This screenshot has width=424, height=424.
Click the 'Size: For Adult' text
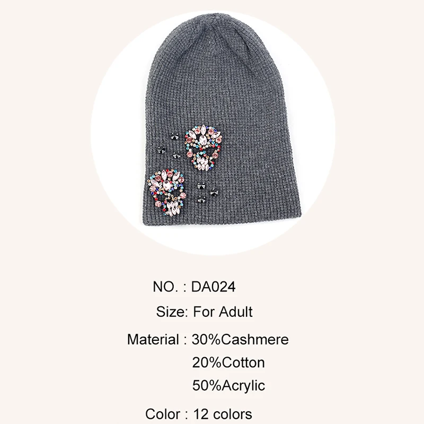[x=204, y=312]
